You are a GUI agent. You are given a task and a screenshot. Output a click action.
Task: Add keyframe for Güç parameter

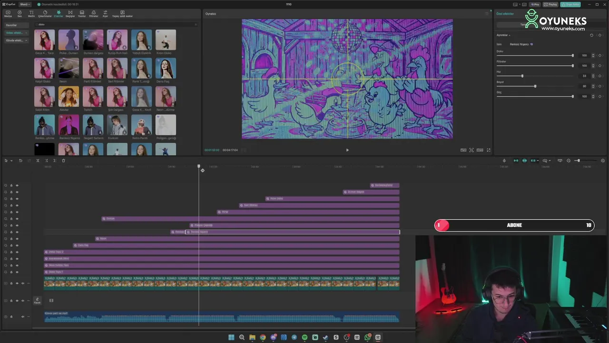(599, 97)
